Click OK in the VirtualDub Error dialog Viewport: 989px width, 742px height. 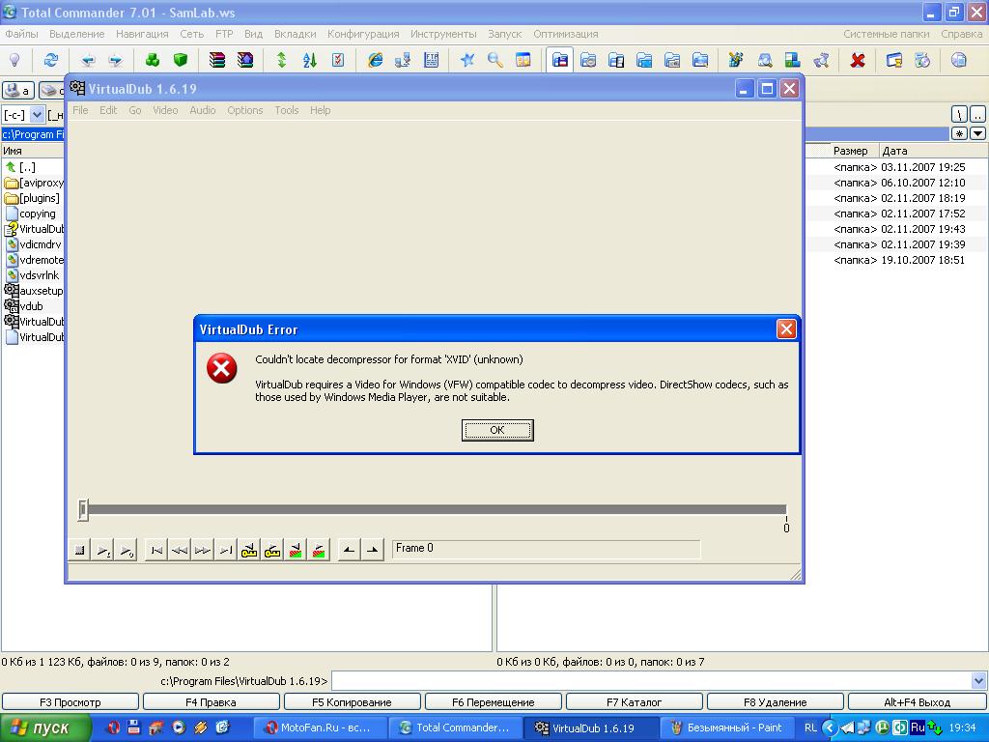[x=497, y=430]
